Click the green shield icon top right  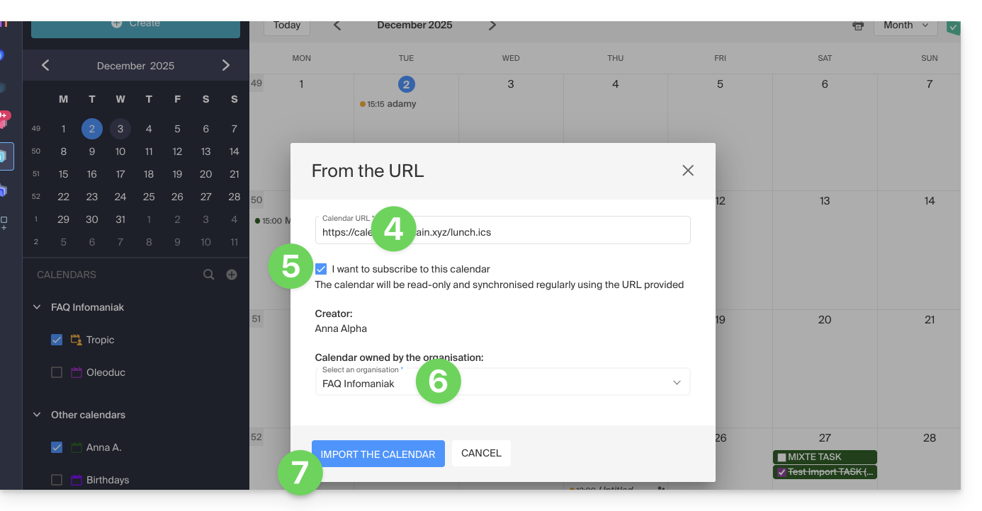coord(953,27)
